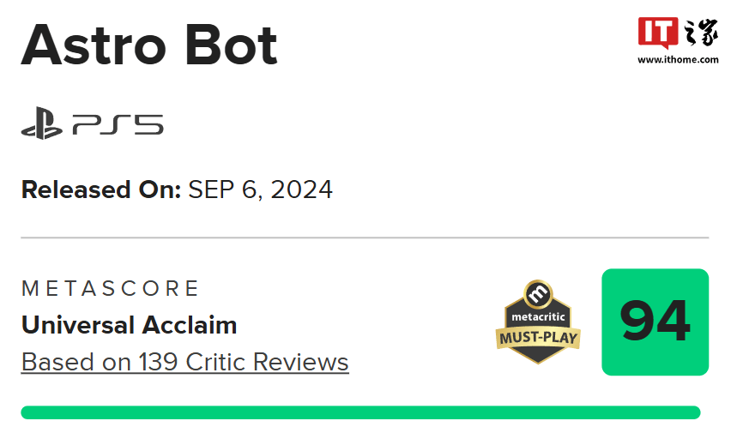Click the Astro Bot game title
The height and width of the screenshot is (439, 731).
149,45
